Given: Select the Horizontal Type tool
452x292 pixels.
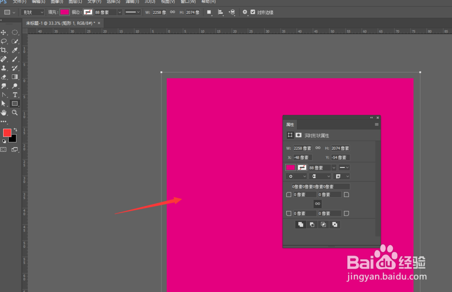Looking at the screenshot, I should 15,95.
